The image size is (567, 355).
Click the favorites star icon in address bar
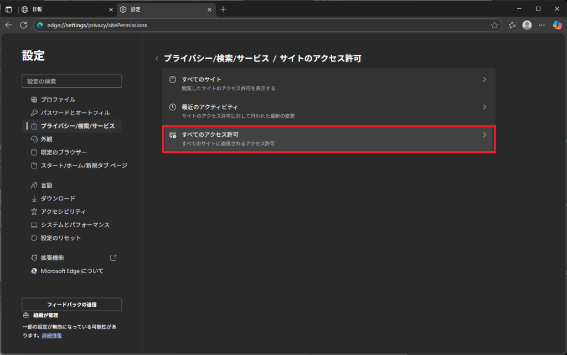pos(494,25)
